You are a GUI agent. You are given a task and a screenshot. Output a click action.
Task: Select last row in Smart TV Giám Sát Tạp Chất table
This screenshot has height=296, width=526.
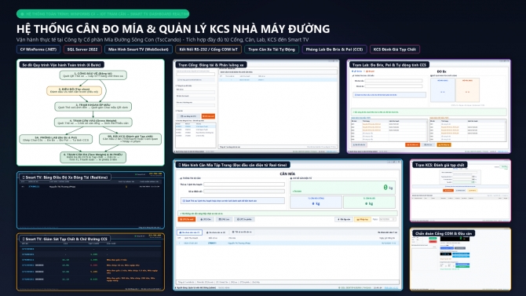pos(90,279)
